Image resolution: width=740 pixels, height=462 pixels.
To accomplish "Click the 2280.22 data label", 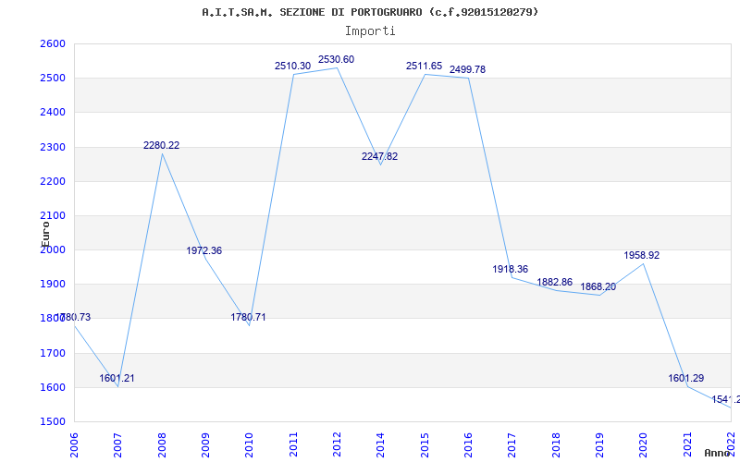I will 161,145.
